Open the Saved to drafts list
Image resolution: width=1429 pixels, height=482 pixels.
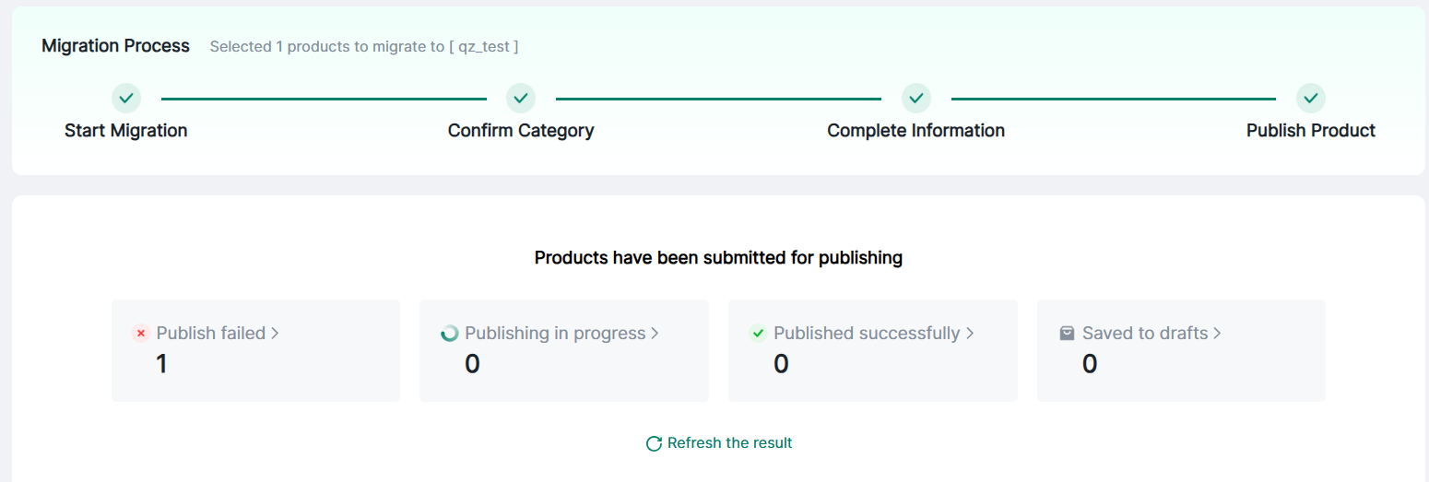(1144, 334)
